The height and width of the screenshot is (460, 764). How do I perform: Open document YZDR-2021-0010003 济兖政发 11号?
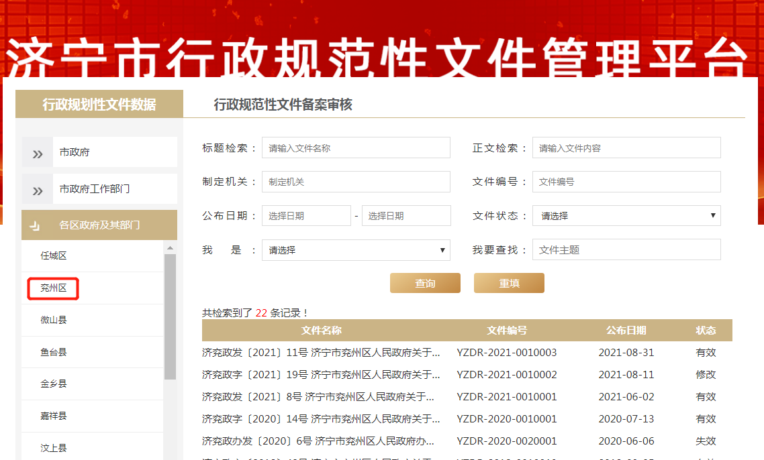[322, 353]
